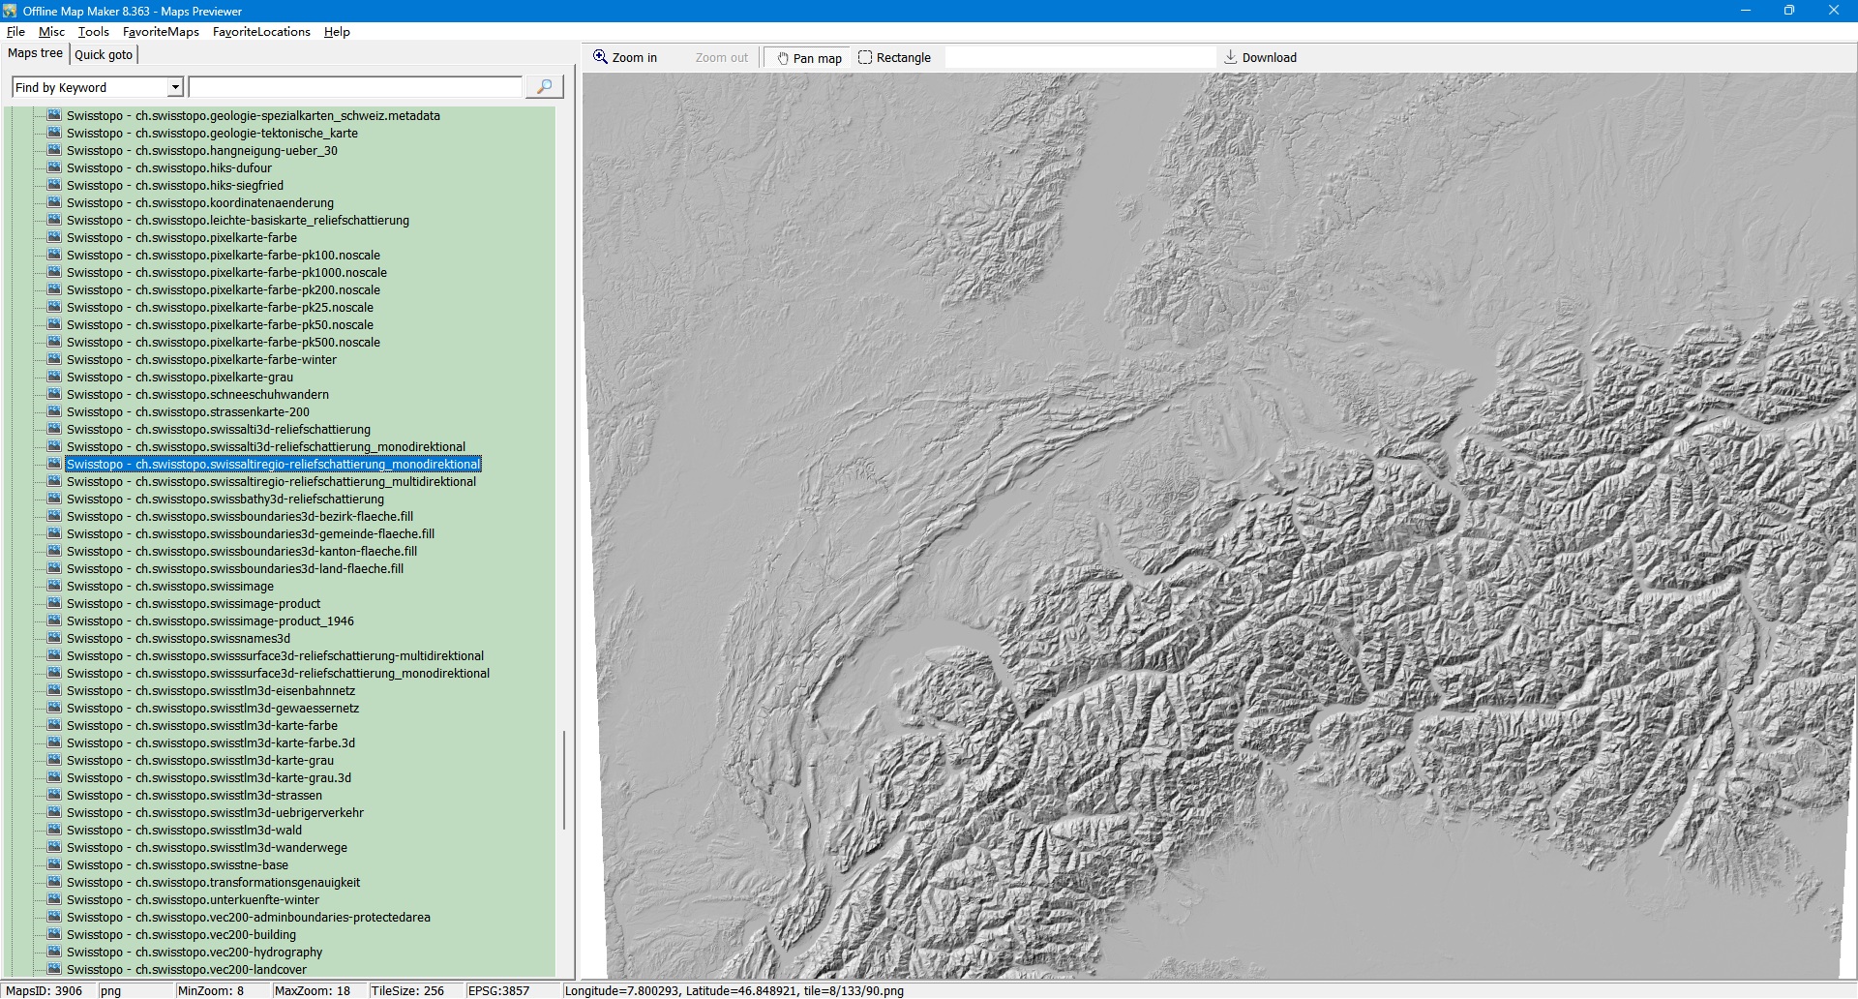Click the Download arrow icon
This screenshot has width=1858, height=999.
[x=1231, y=57]
